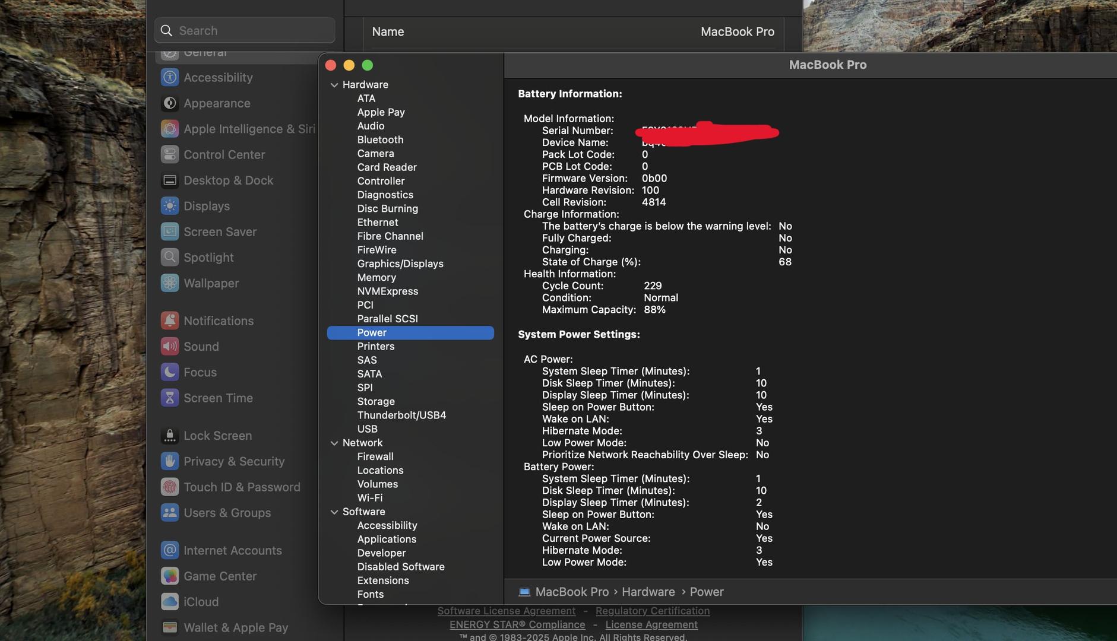
Task: Select Applications under Software
Action: click(387, 540)
